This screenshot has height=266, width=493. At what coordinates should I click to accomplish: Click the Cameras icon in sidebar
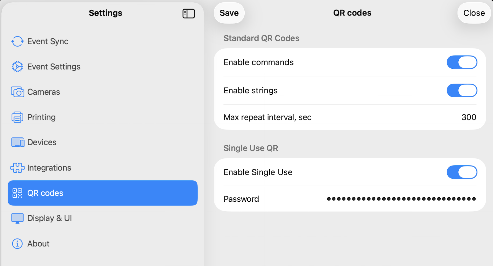pos(17,92)
